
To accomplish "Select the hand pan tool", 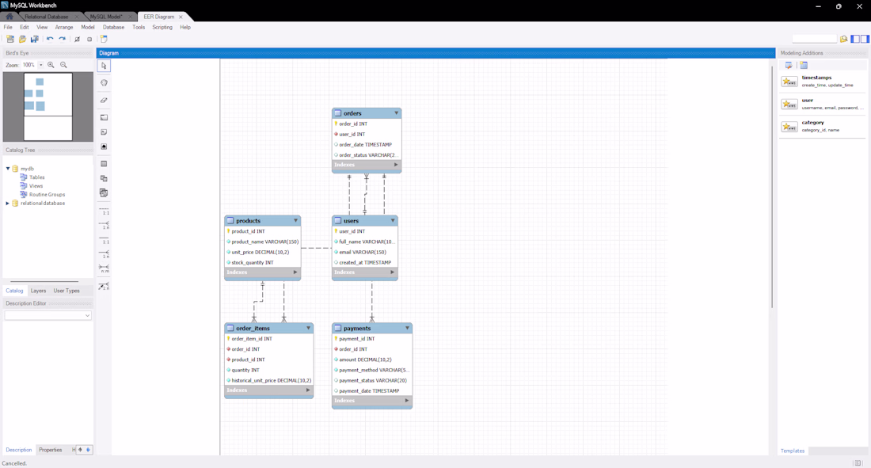I will tap(104, 83).
